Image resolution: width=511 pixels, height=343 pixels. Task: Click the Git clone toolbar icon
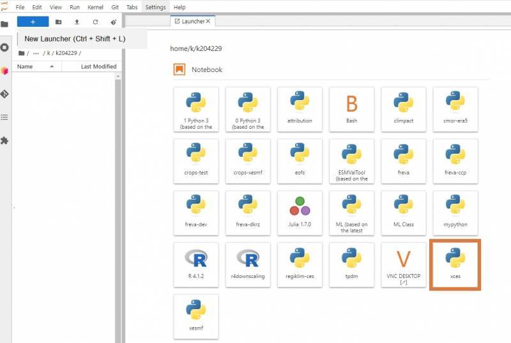pyautogui.click(x=114, y=22)
